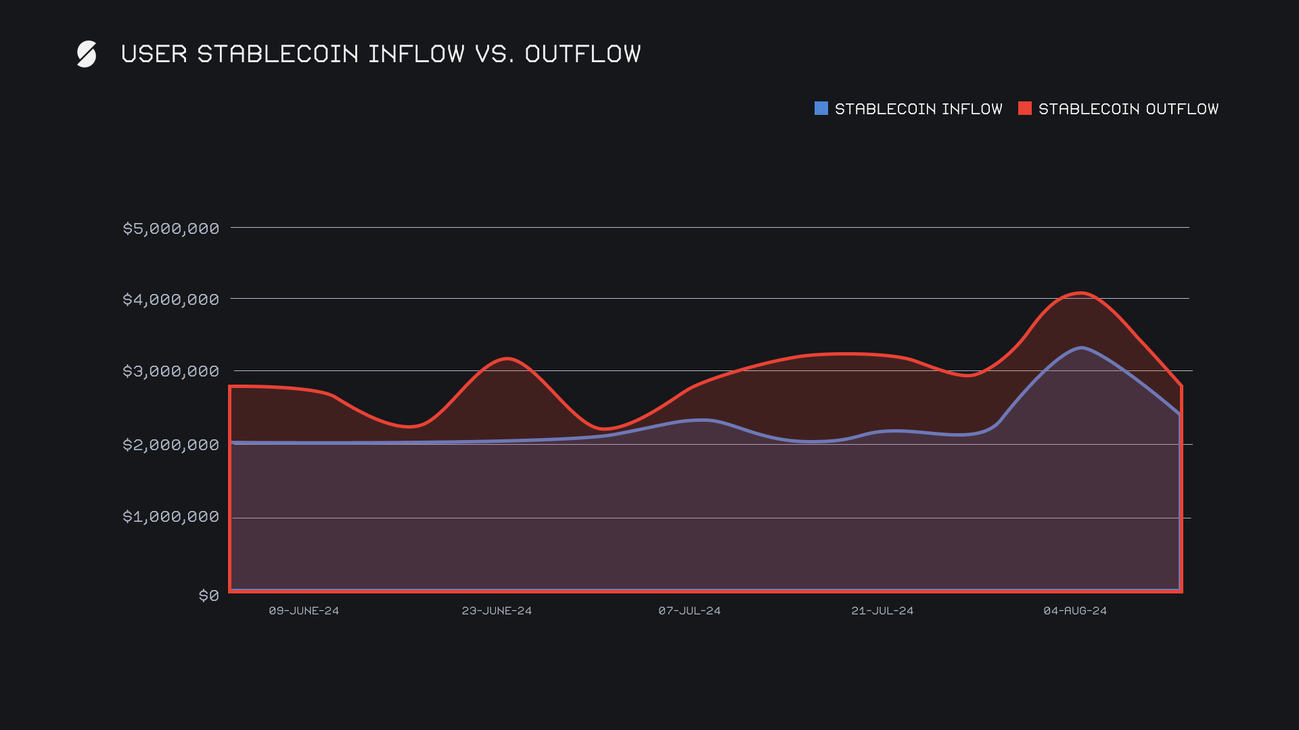1299x730 pixels.
Task: Select the $1,000,000 y-axis label
Action: (x=170, y=516)
